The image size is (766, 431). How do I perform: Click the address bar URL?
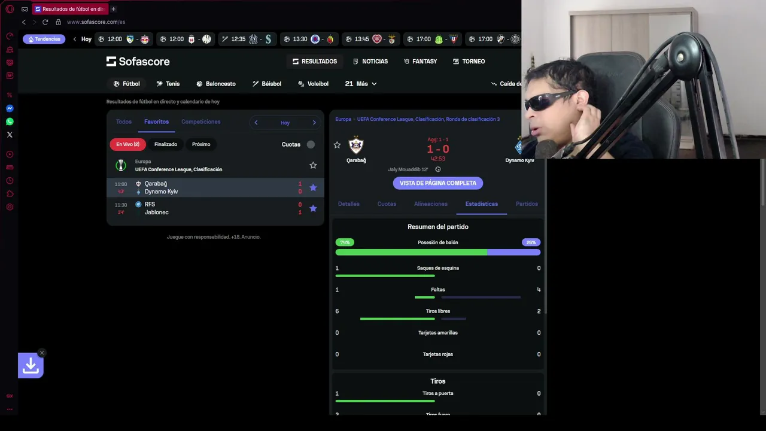[x=96, y=22]
